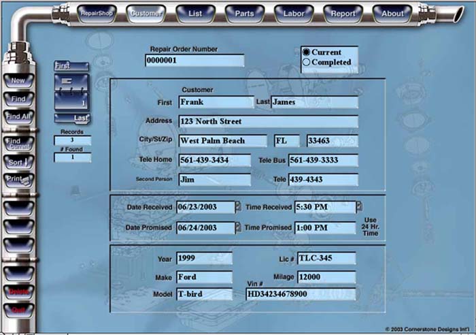
Task: Exit using the red Quit button
Action: [x=18, y=309]
